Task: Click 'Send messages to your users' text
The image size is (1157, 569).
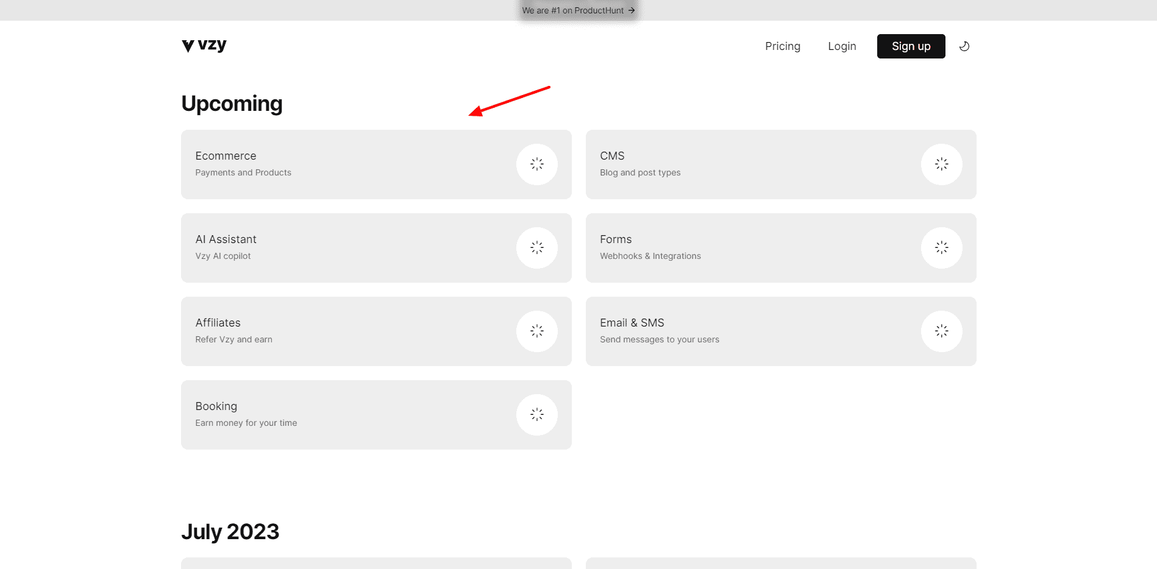Action: 660,339
